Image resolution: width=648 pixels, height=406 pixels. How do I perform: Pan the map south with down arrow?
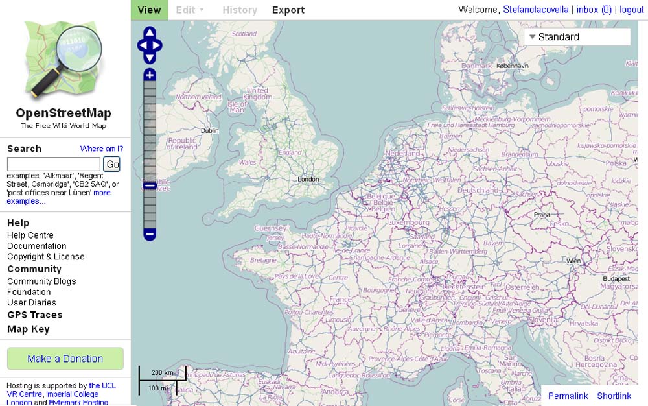(x=150, y=58)
